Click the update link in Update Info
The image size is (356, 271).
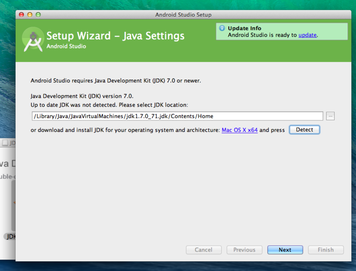click(x=307, y=35)
